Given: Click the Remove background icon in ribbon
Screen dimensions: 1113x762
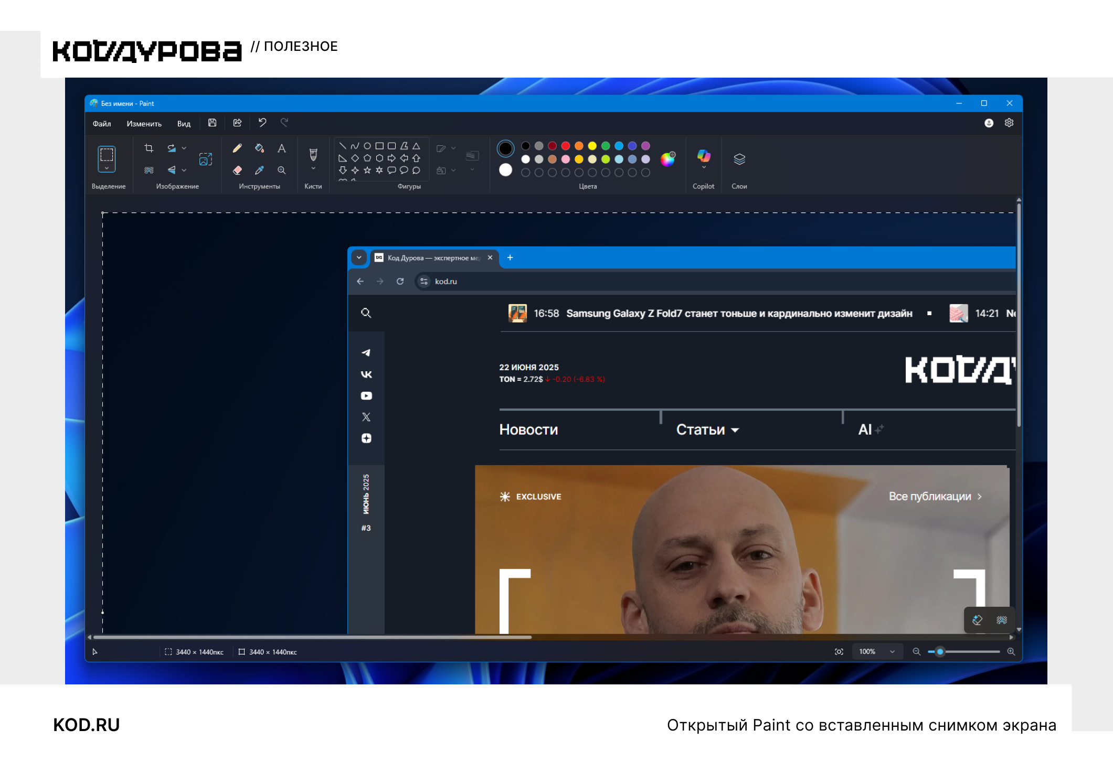Looking at the screenshot, I should coord(149,170).
